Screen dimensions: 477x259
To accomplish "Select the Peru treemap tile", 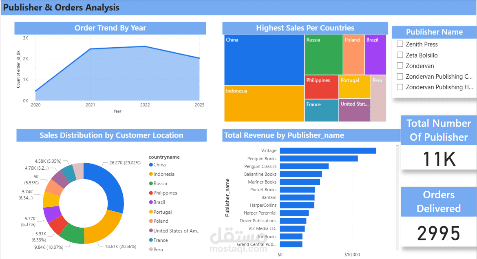I will [379, 98].
